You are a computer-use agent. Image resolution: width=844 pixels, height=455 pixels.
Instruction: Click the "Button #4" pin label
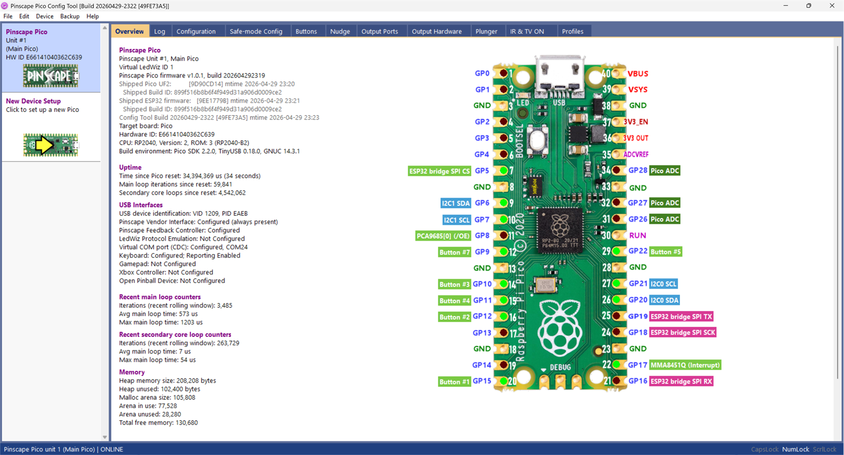[455, 301]
